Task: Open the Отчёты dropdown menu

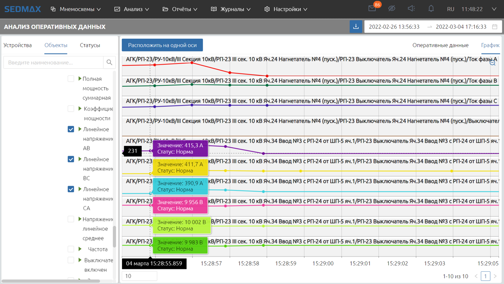Action: coord(180,9)
